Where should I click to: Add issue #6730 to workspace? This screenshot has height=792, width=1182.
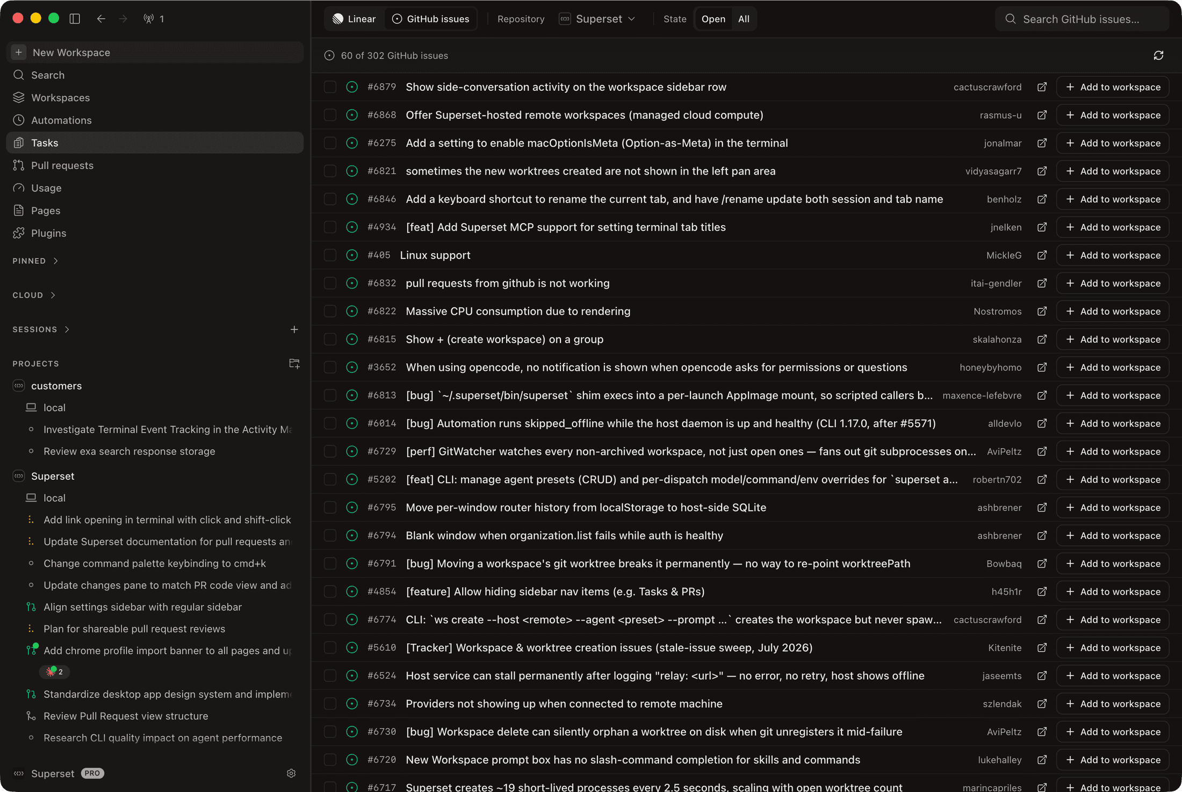(x=1113, y=732)
